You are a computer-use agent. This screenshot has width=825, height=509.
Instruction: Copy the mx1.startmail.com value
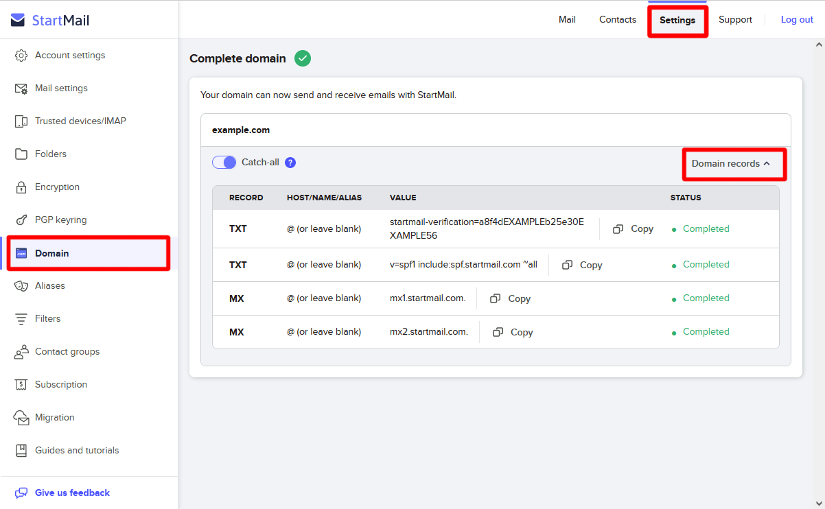510,298
